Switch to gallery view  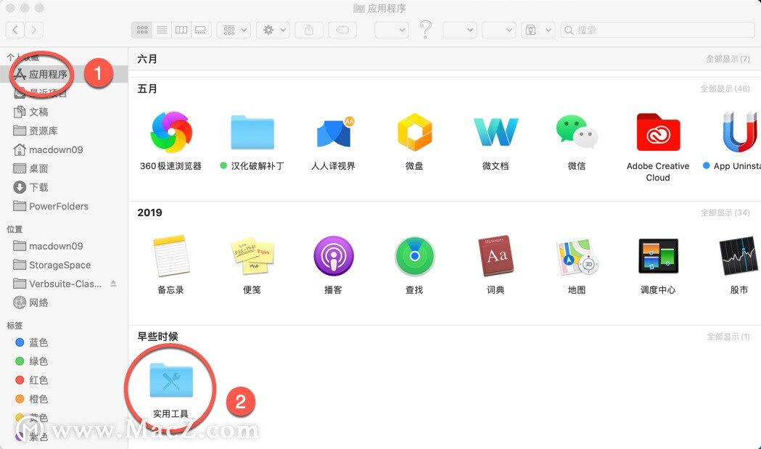[x=200, y=30]
